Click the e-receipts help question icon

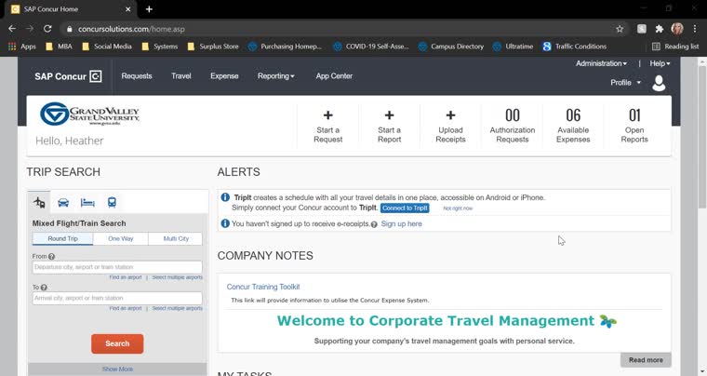pos(374,224)
